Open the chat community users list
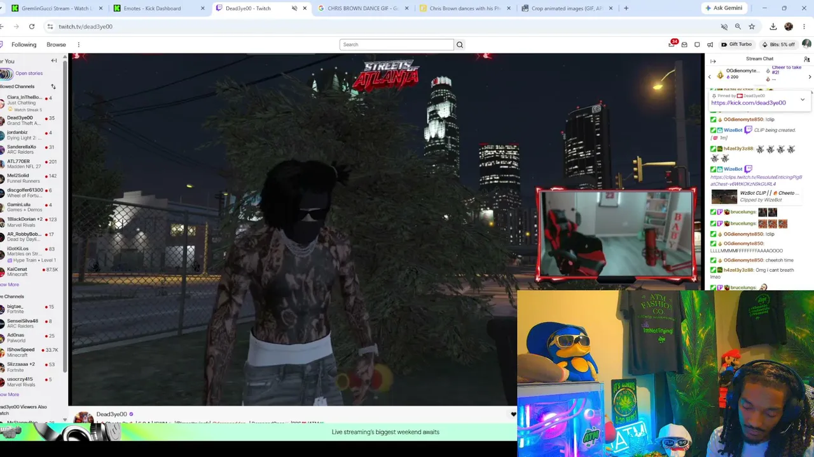Screen dimensions: 814x457 pyautogui.click(x=806, y=59)
